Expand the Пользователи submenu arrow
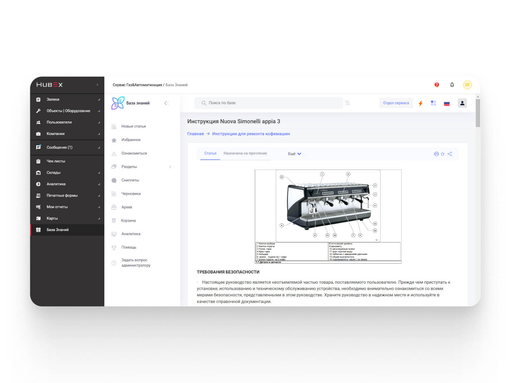Viewport: 511px width, 383px height. (x=99, y=122)
